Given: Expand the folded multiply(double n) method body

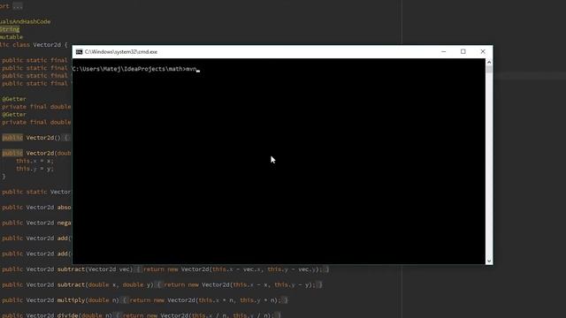Looking at the screenshot, I should [205, 300].
